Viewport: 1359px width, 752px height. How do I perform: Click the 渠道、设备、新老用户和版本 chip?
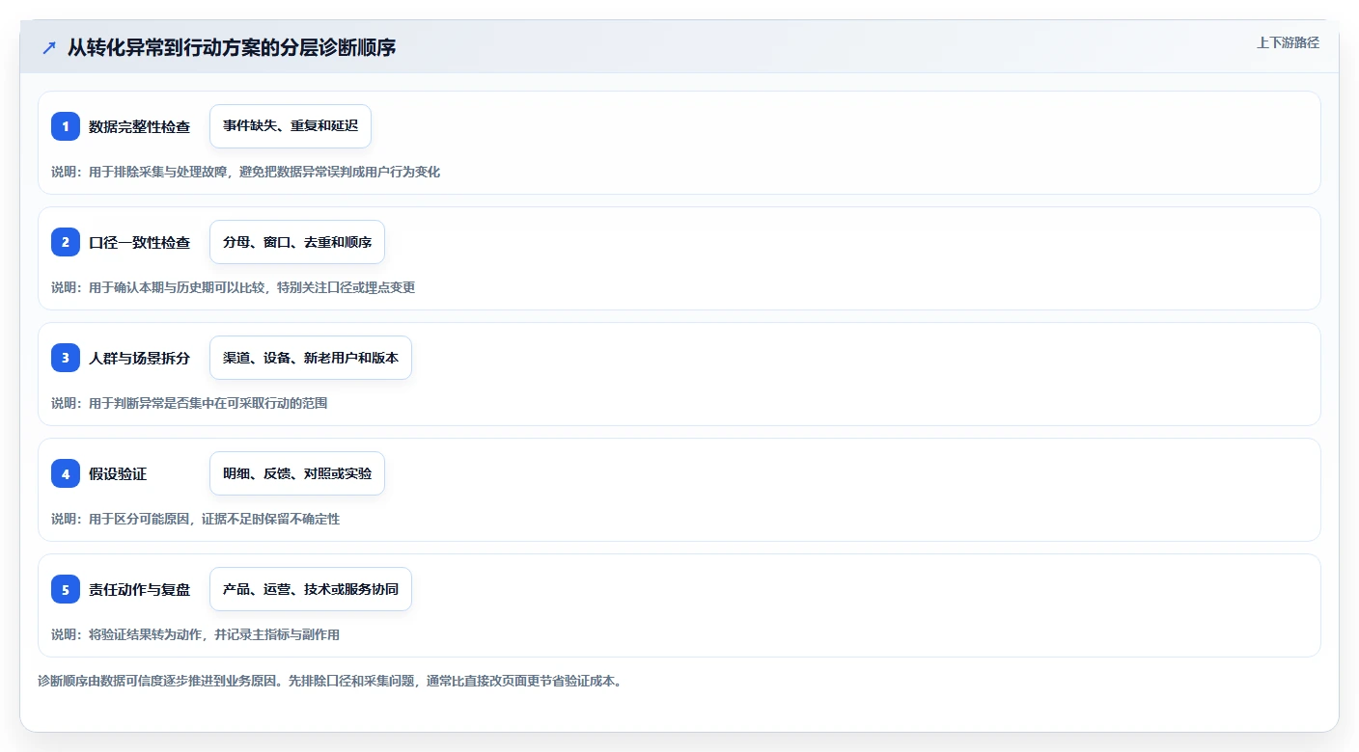pyautogui.click(x=311, y=358)
